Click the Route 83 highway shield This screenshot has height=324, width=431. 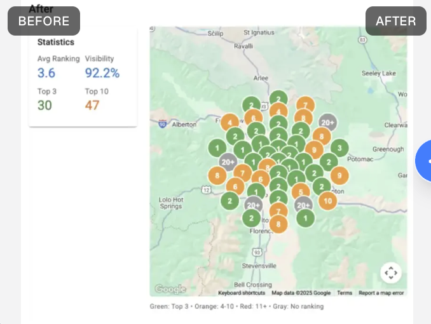click(x=362, y=40)
